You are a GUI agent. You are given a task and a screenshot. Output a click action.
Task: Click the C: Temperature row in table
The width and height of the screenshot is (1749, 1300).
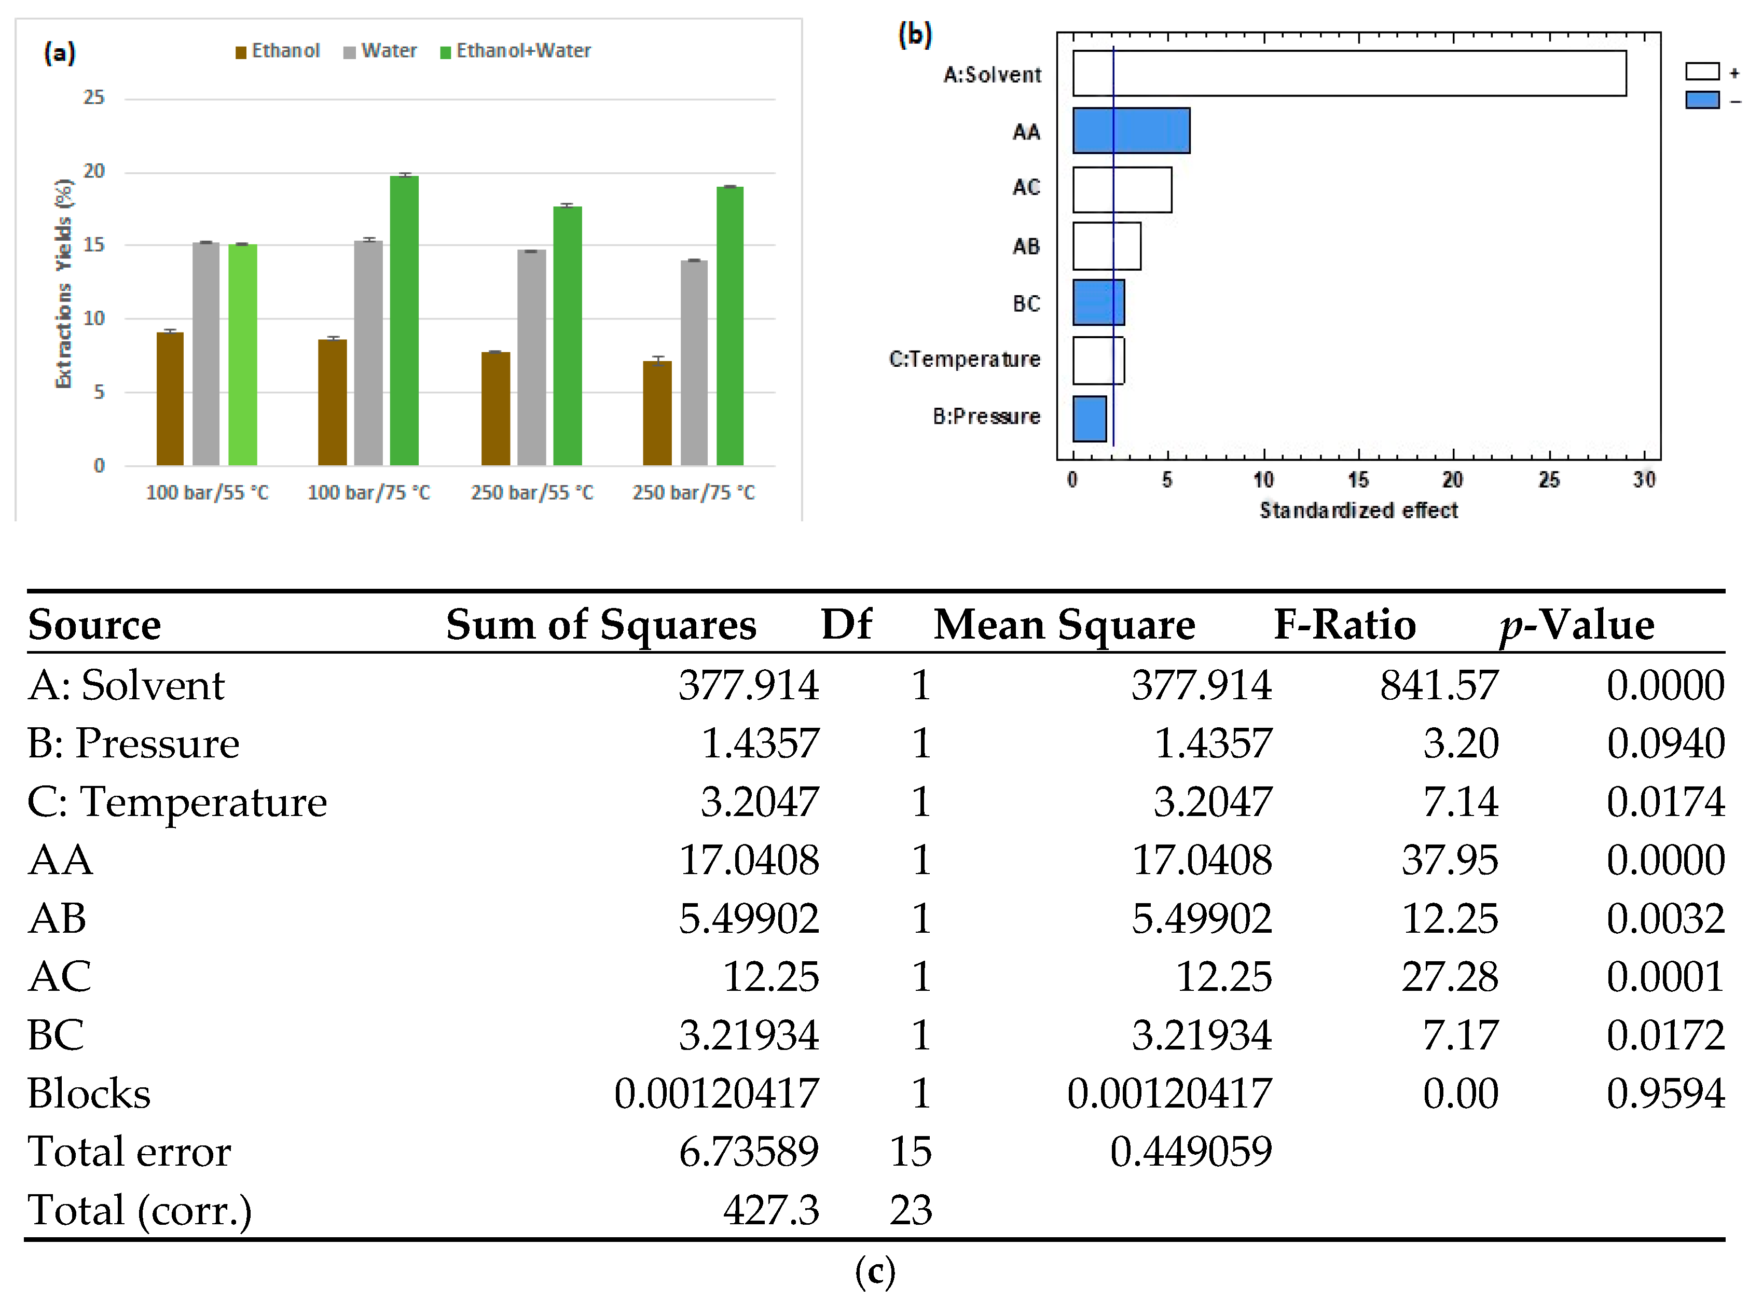pyautogui.click(x=876, y=801)
